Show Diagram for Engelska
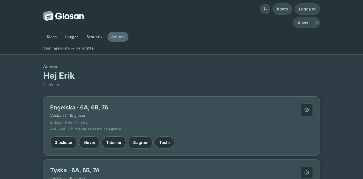Image resolution: width=363 pixels, height=179 pixels. (x=140, y=143)
